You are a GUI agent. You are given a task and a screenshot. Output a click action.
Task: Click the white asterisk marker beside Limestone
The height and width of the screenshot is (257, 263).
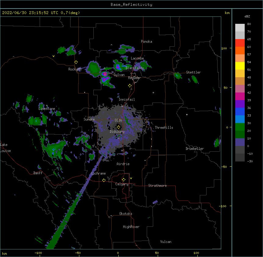[47, 106]
